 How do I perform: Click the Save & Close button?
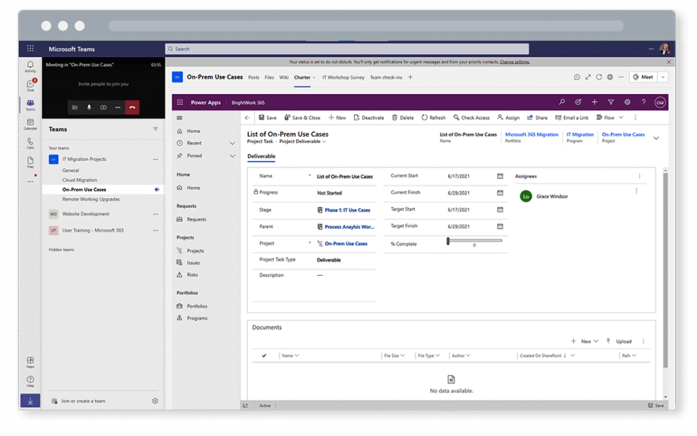[x=302, y=118]
